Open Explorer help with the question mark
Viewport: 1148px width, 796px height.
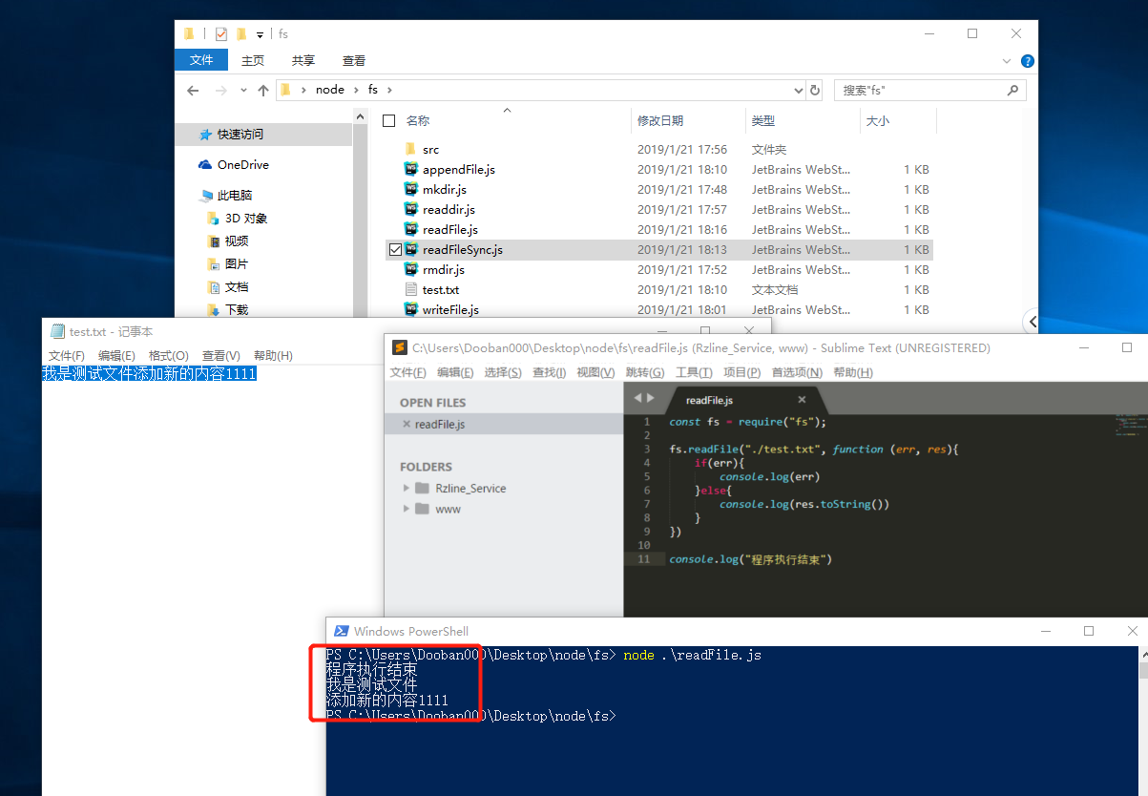tap(1028, 61)
